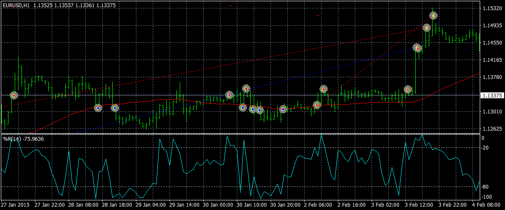Image resolution: width=505 pixels, height=210 pixels.
Task: Select rightmost of three clustered blue markers near 30 Jan 10:00
Action: coord(260,110)
